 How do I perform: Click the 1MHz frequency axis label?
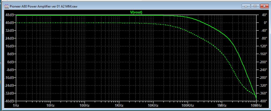tap(222, 105)
